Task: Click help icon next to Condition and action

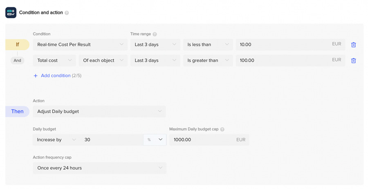Action: point(67,13)
